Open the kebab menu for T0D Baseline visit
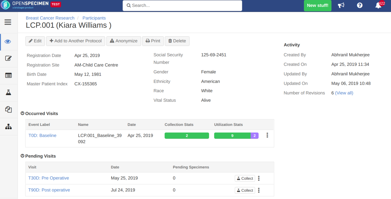The height and width of the screenshot is (199, 391). 267,135
